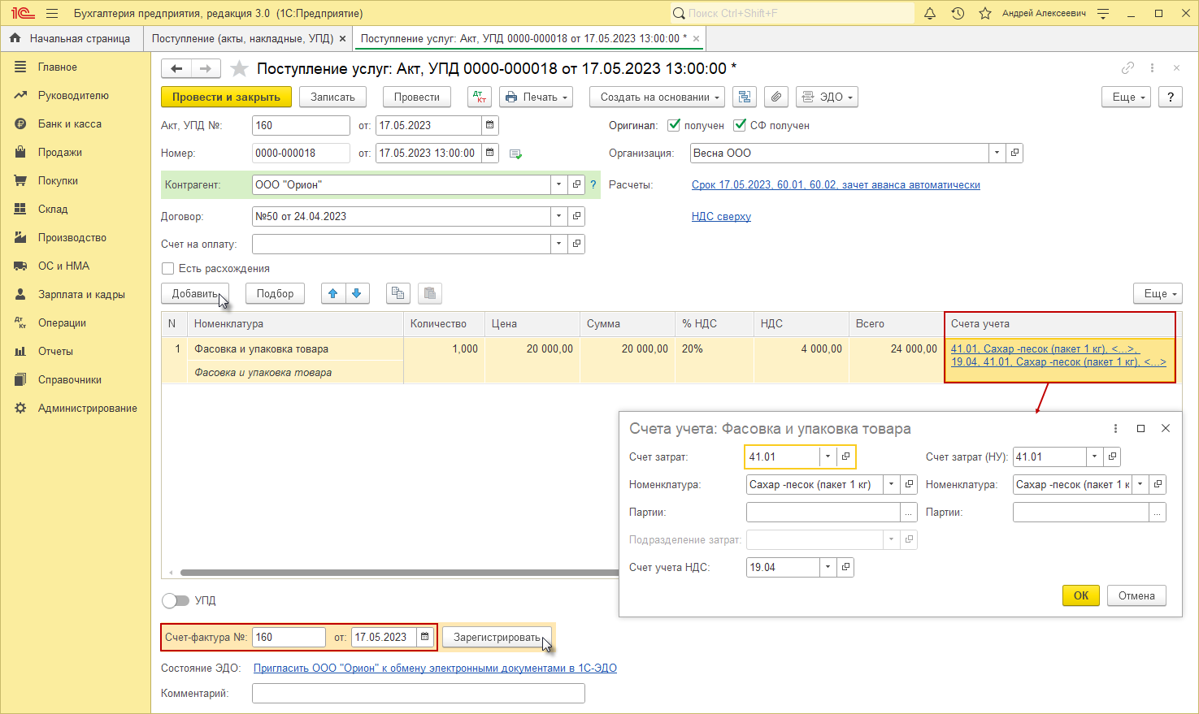This screenshot has width=1199, height=714.
Task: Open top Еще menu of the document
Action: (1126, 97)
